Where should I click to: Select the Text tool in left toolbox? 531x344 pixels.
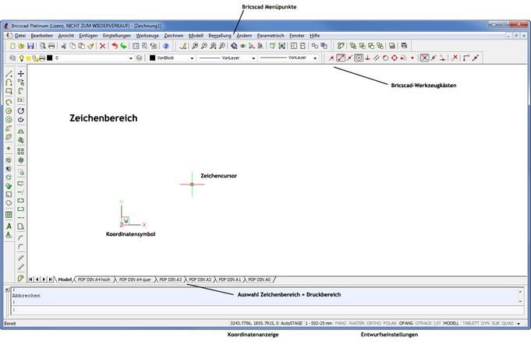click(x=9, y=226)
